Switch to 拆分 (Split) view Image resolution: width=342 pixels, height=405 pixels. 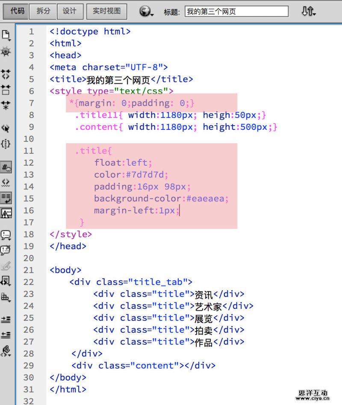pos(43,12)
